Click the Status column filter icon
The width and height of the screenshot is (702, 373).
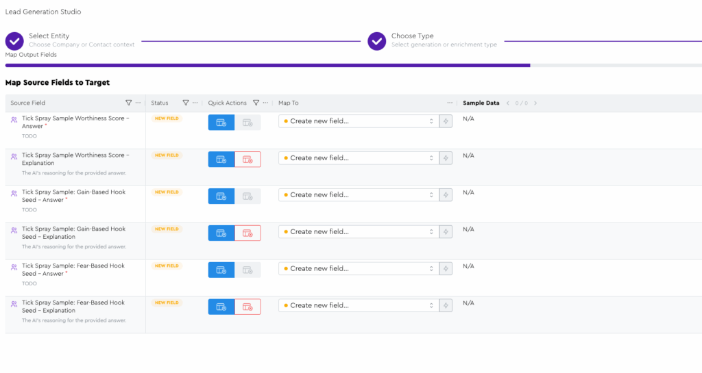tap(185, 103)
